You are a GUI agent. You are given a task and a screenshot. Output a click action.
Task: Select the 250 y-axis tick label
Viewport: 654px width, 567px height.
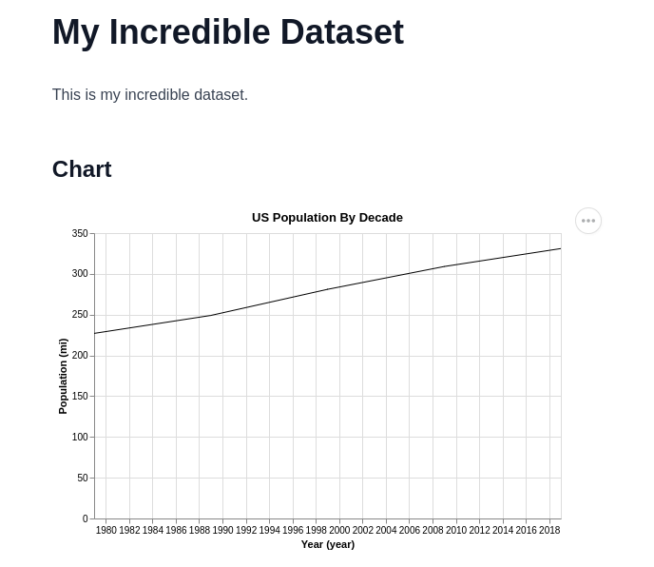(x=80, y=315)
